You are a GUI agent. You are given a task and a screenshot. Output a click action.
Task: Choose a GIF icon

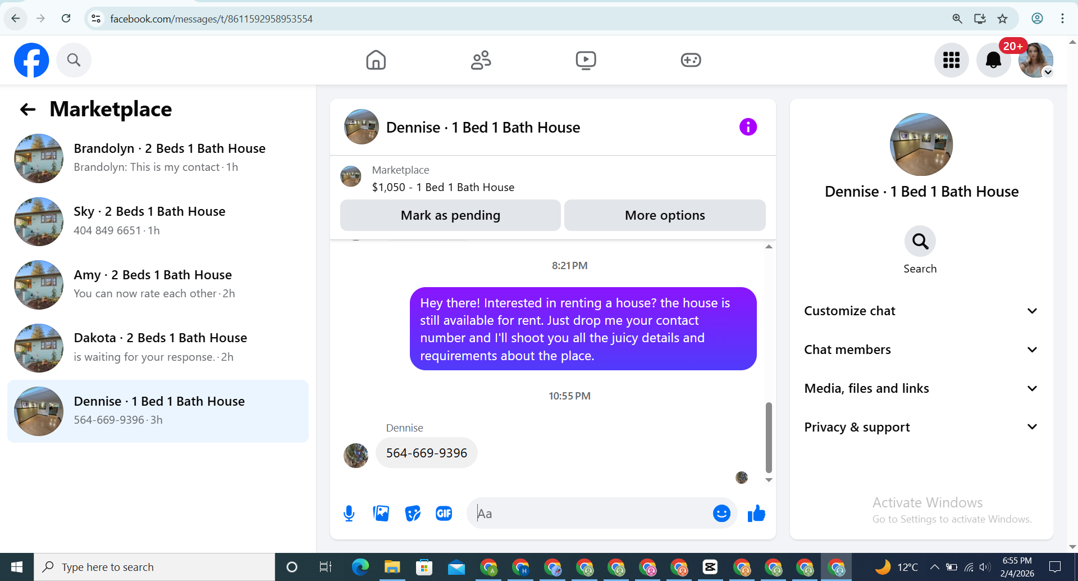[x=444, y=513]
